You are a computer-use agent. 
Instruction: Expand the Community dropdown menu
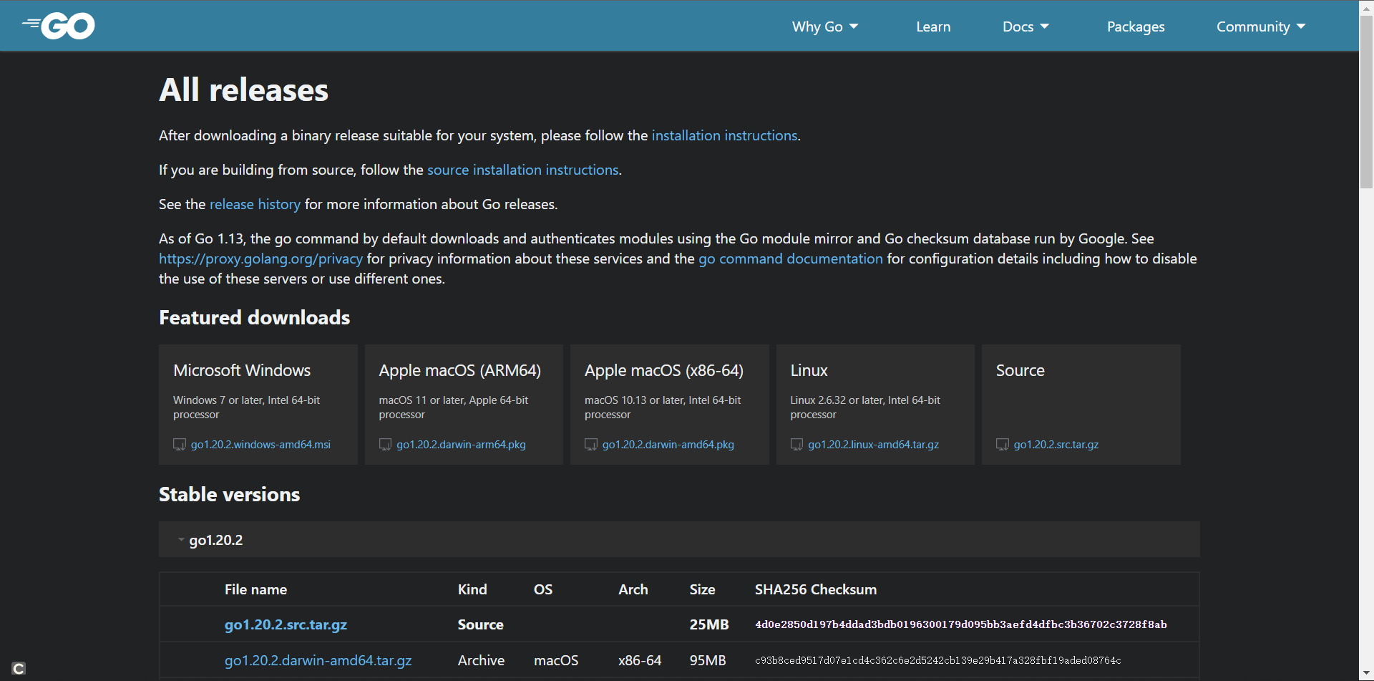pos(1261,26)
